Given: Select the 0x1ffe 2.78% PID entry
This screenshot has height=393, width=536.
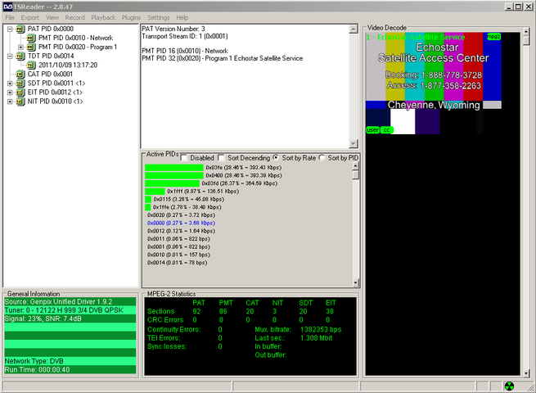Looking at the screenshot, I should [187, 207].
